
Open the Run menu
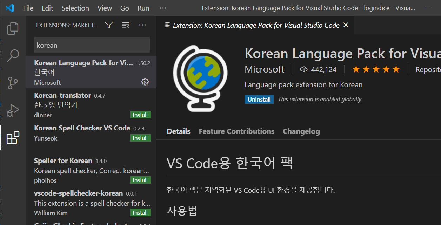(x=143, y=8)
